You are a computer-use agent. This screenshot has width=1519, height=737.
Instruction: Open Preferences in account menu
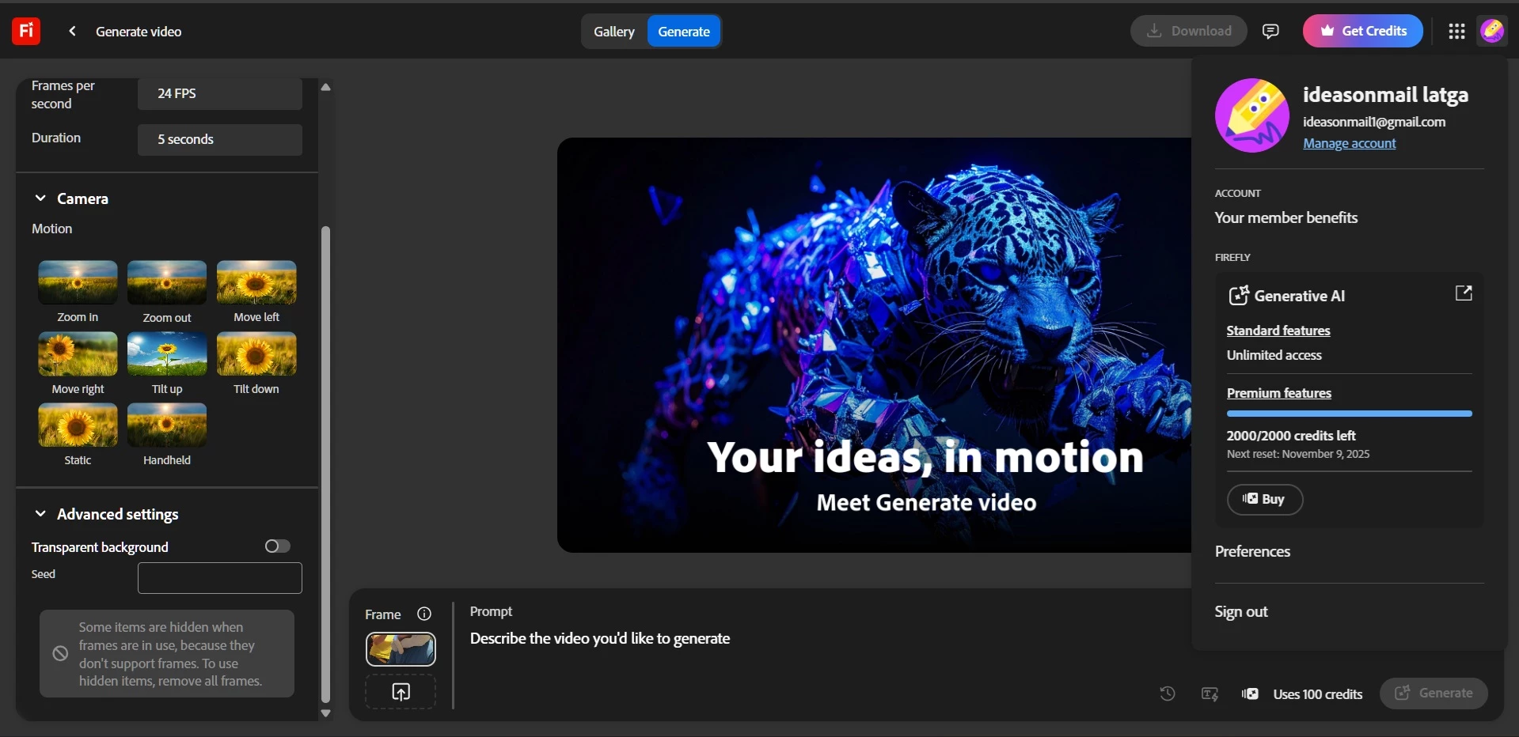click(x=1252, y=551)
